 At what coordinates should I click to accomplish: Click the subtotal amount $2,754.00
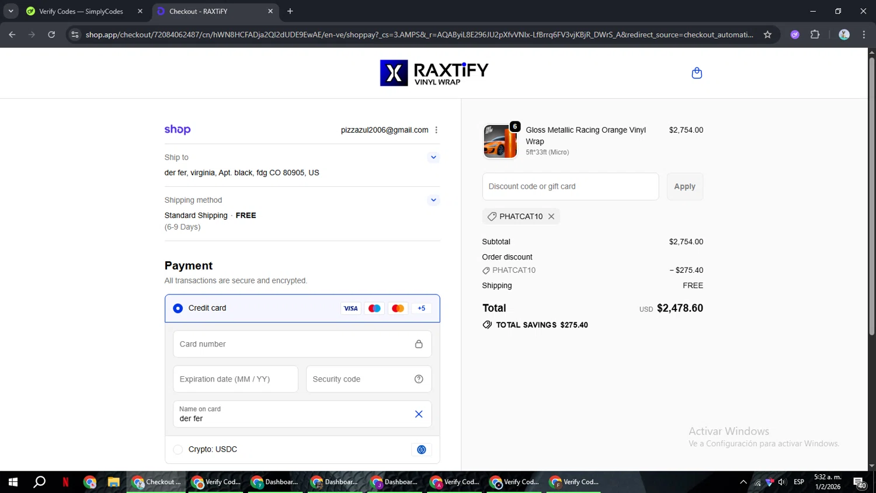click(686, 242)
